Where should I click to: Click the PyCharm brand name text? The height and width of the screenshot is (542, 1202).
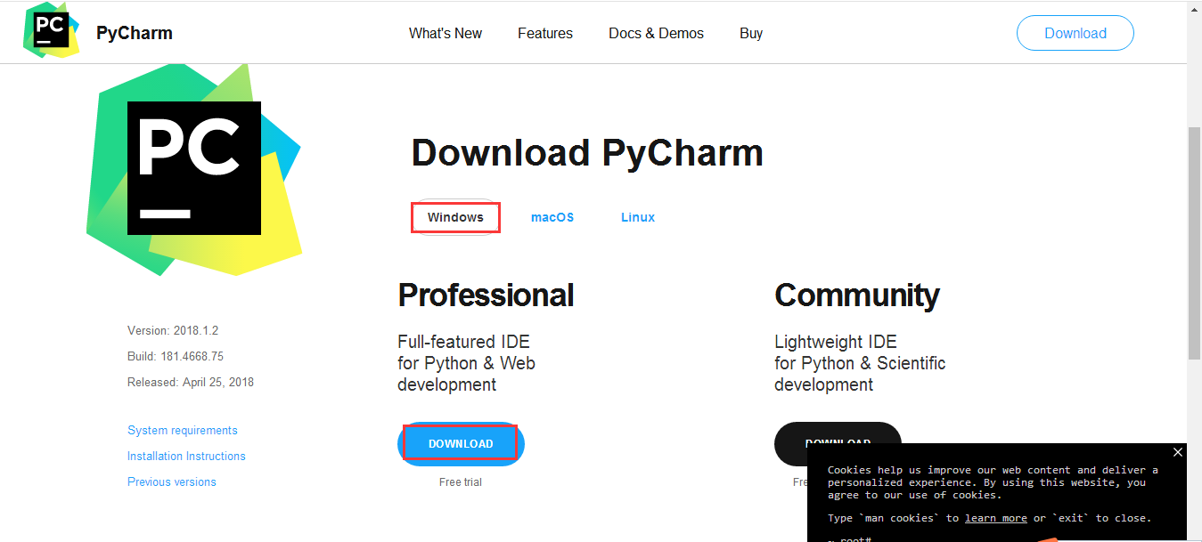tap(135, 33)
